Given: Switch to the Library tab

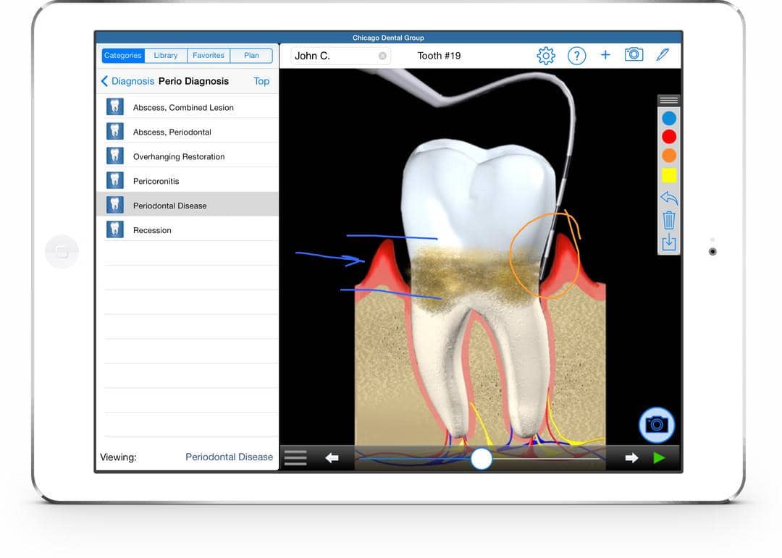Looking at the screenshot, I should point(166,56).
